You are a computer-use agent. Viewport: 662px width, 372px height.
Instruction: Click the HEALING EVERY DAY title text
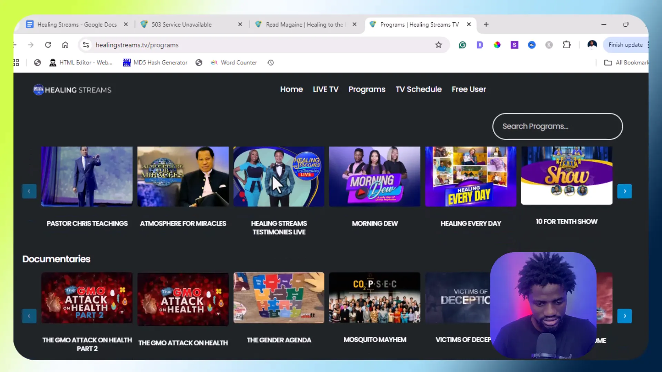[x=471, y=224]
